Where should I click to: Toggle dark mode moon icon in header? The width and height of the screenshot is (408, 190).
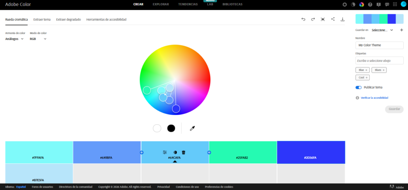click(353, 5)
